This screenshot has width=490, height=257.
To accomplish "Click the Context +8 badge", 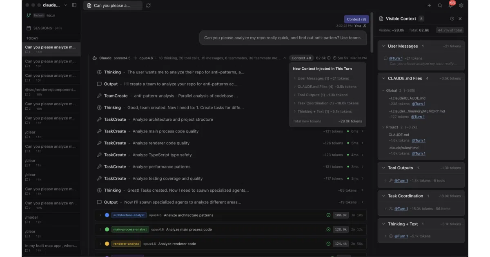I will click(x=301, y=58).
